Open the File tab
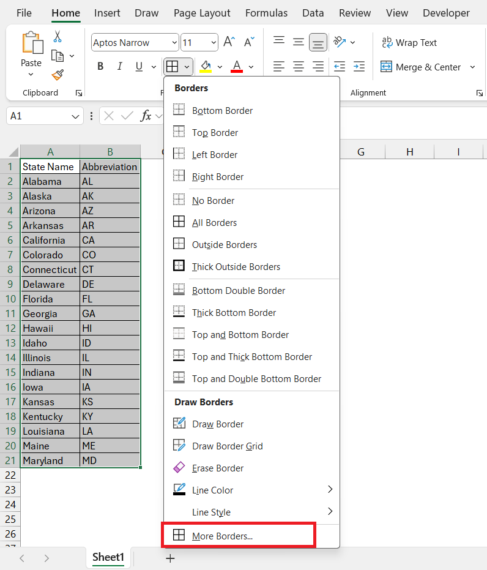Image resolution: width=487 pixels, height=570 pixels. 24,13
